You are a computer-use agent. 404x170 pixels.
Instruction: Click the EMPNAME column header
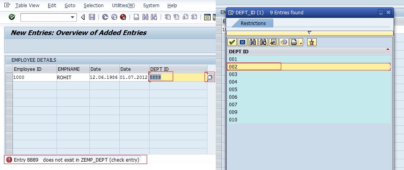(73, 69)
